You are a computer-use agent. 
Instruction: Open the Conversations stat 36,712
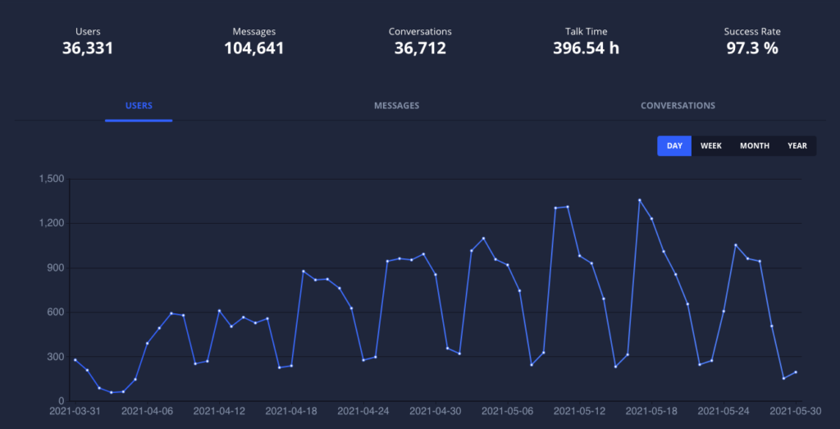pos(420,48)
